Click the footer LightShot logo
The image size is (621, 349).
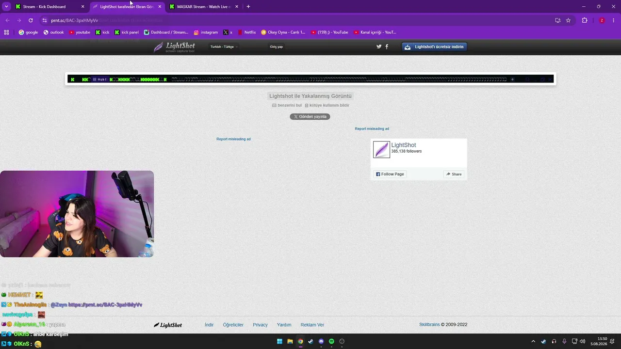click(x=168, y=325)
